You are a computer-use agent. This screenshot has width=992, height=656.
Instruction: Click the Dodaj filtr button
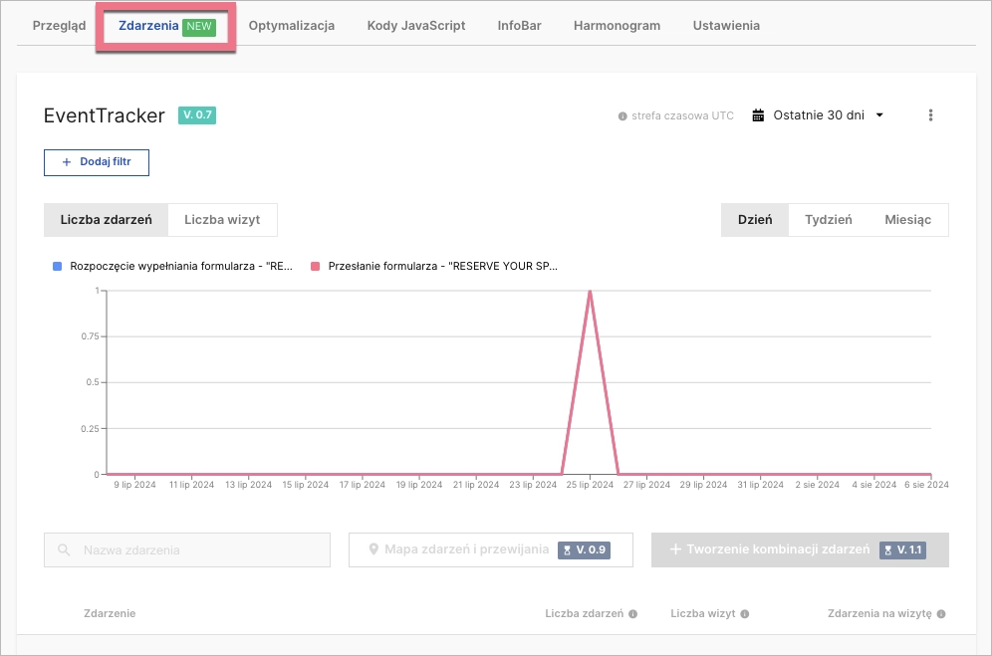[x=97, y=161]
